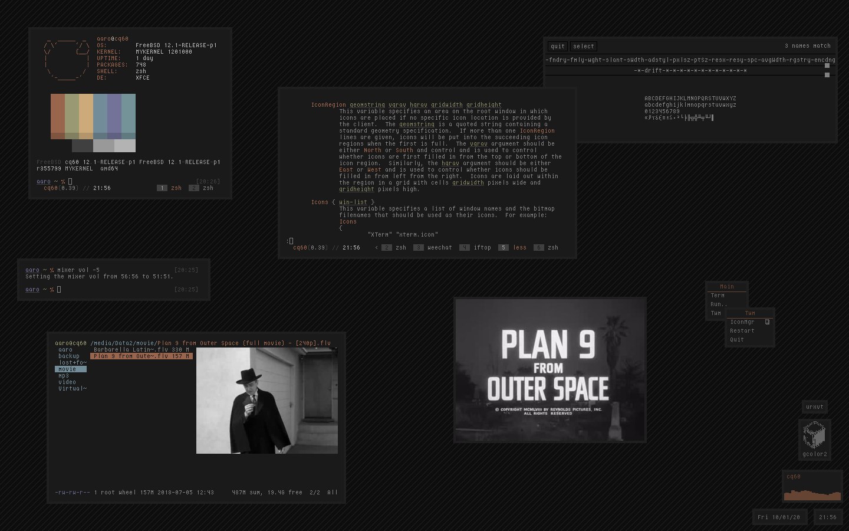Select the purple swatch in neofetch palette
The height and width of the screenshot is (531, 849).
(114, 116)
